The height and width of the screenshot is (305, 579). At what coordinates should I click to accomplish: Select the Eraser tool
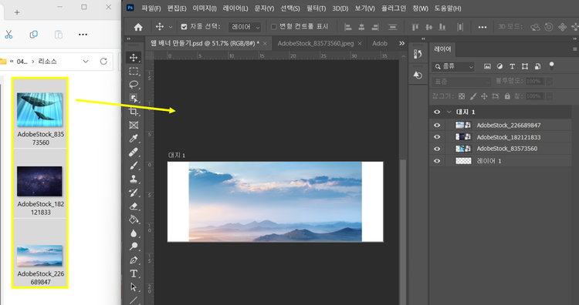pos(134,206)
